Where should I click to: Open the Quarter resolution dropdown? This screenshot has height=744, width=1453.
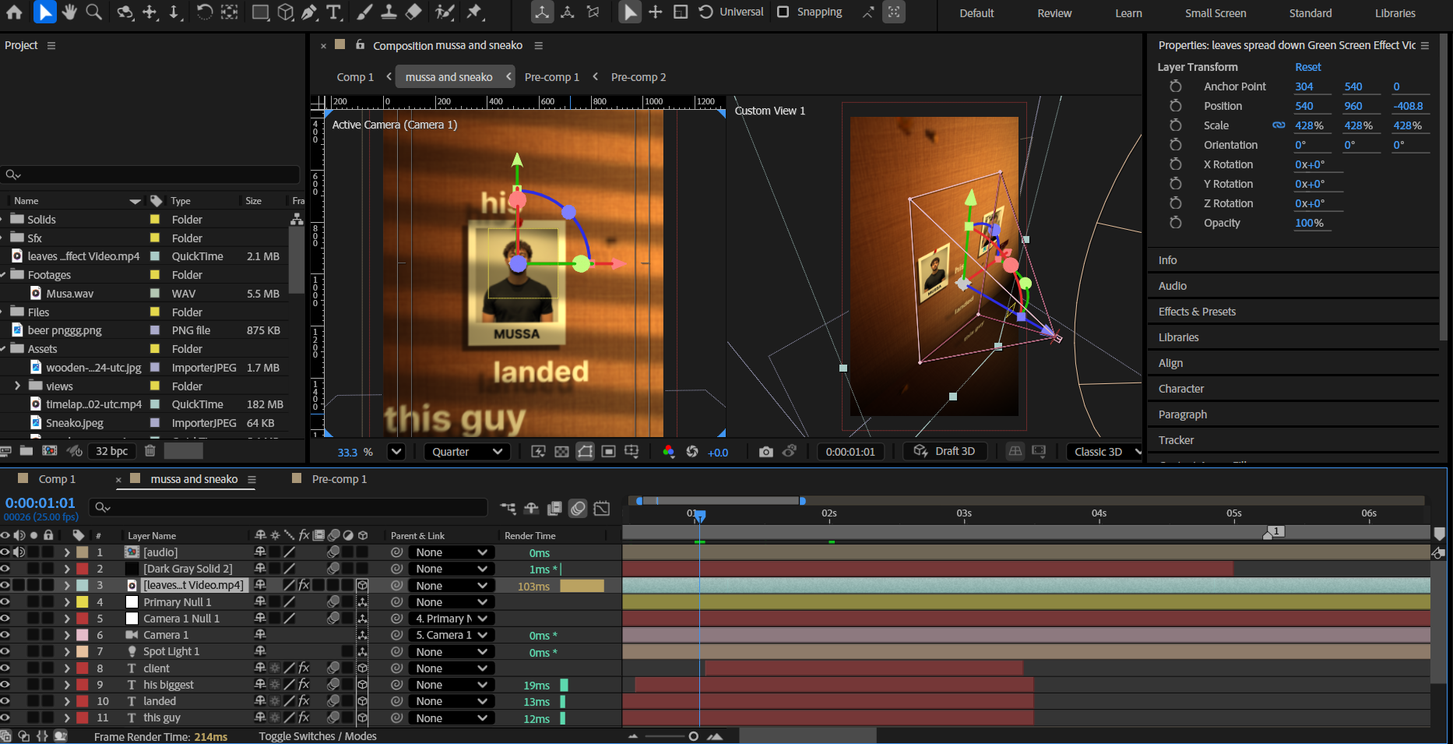[467, 452]
